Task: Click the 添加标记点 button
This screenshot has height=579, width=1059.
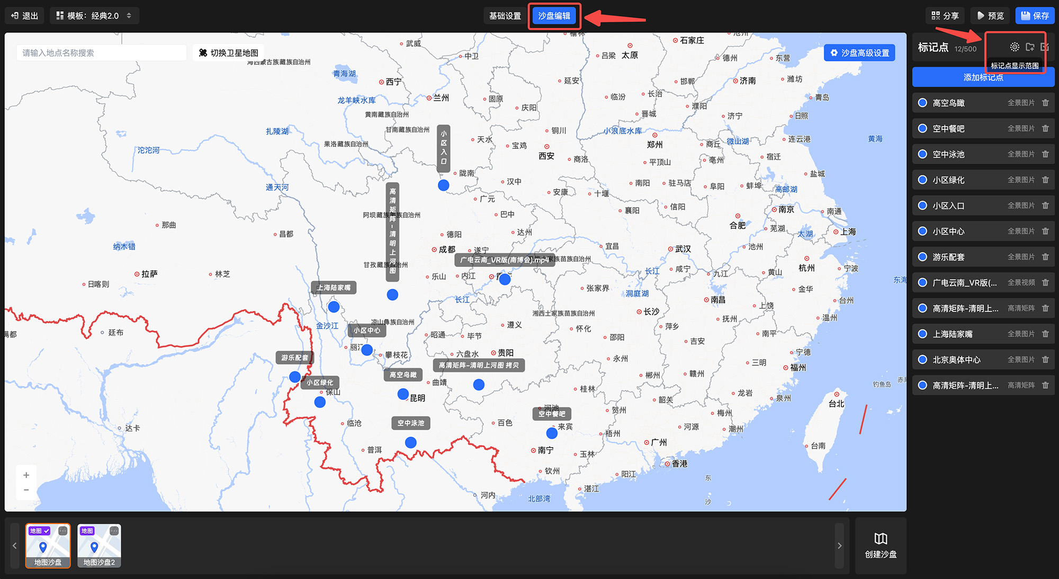Action: coord(983,77)
